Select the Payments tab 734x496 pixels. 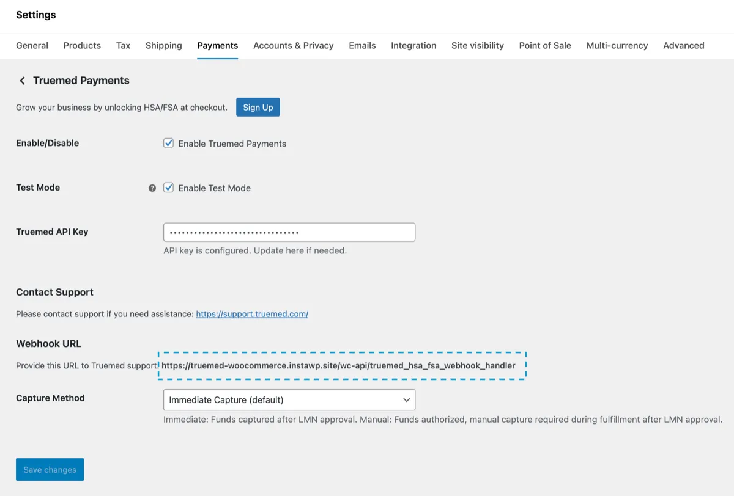pyautogui.click(x=217, y=46)
